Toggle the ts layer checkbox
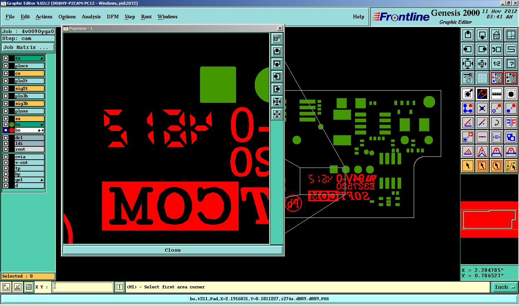Viewport: 519px width, 306px height. pyautogui.click(x=6, y=58)
